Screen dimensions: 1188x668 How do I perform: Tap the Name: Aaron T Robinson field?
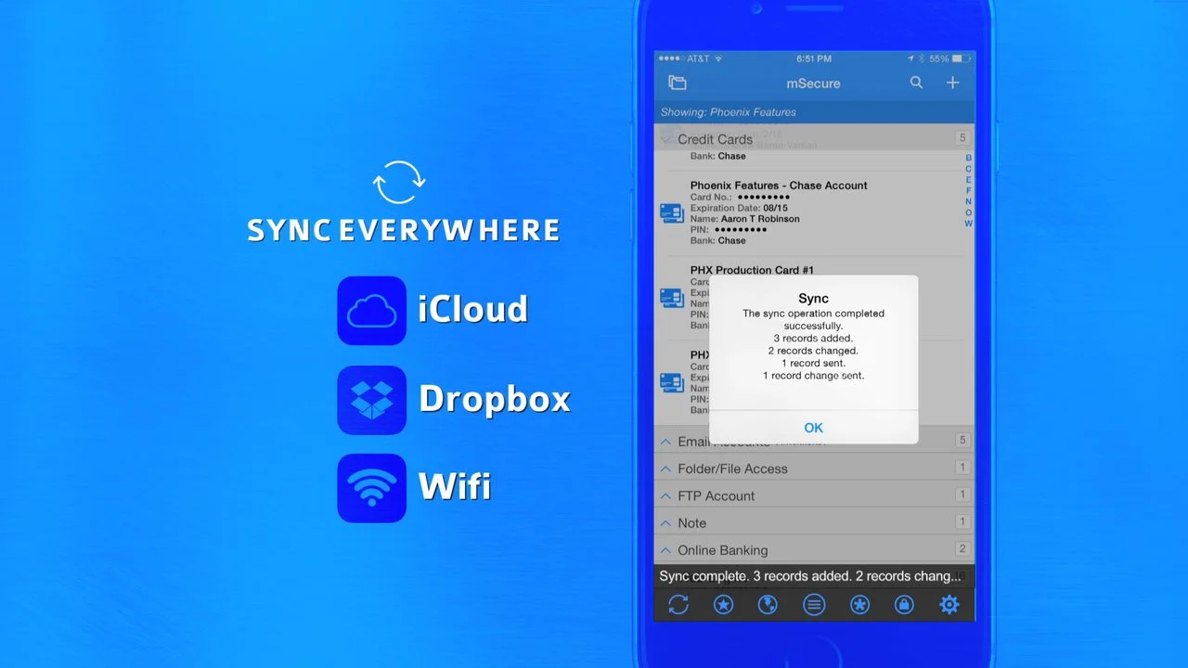[x=745, y=219]
